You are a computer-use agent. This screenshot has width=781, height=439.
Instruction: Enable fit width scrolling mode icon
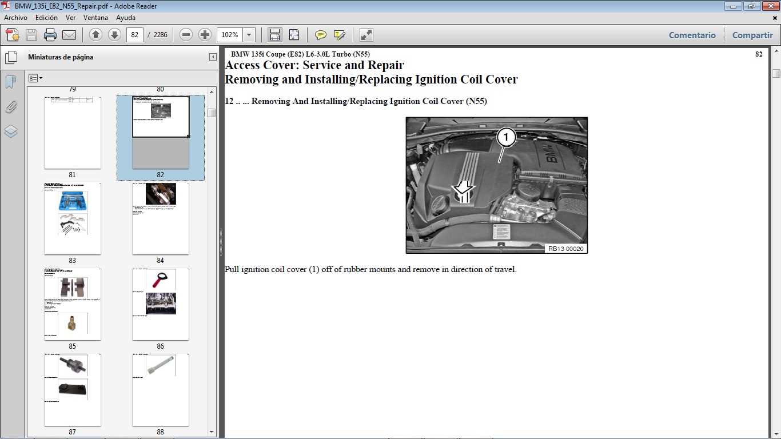tap(275, 35)
